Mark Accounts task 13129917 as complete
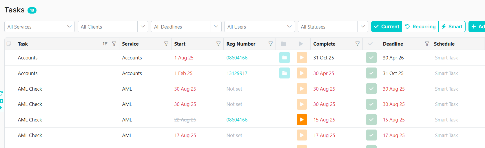 pyautogui.click(x=371, y=73)
